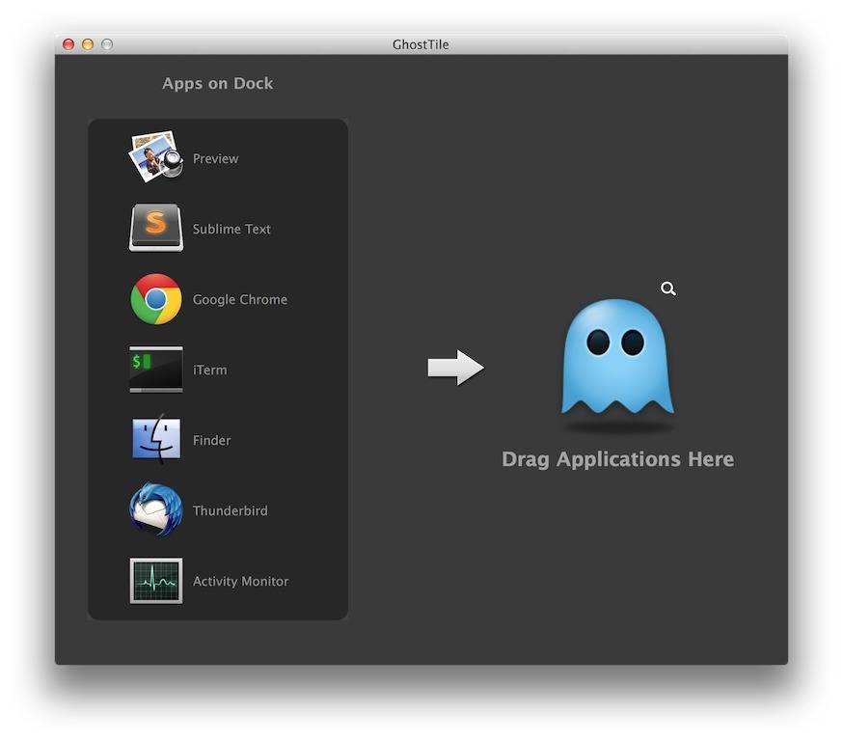Screen dimensions: 843x741
Task: Click the "Drag Applications Here" text
Action: click(617, 459)
